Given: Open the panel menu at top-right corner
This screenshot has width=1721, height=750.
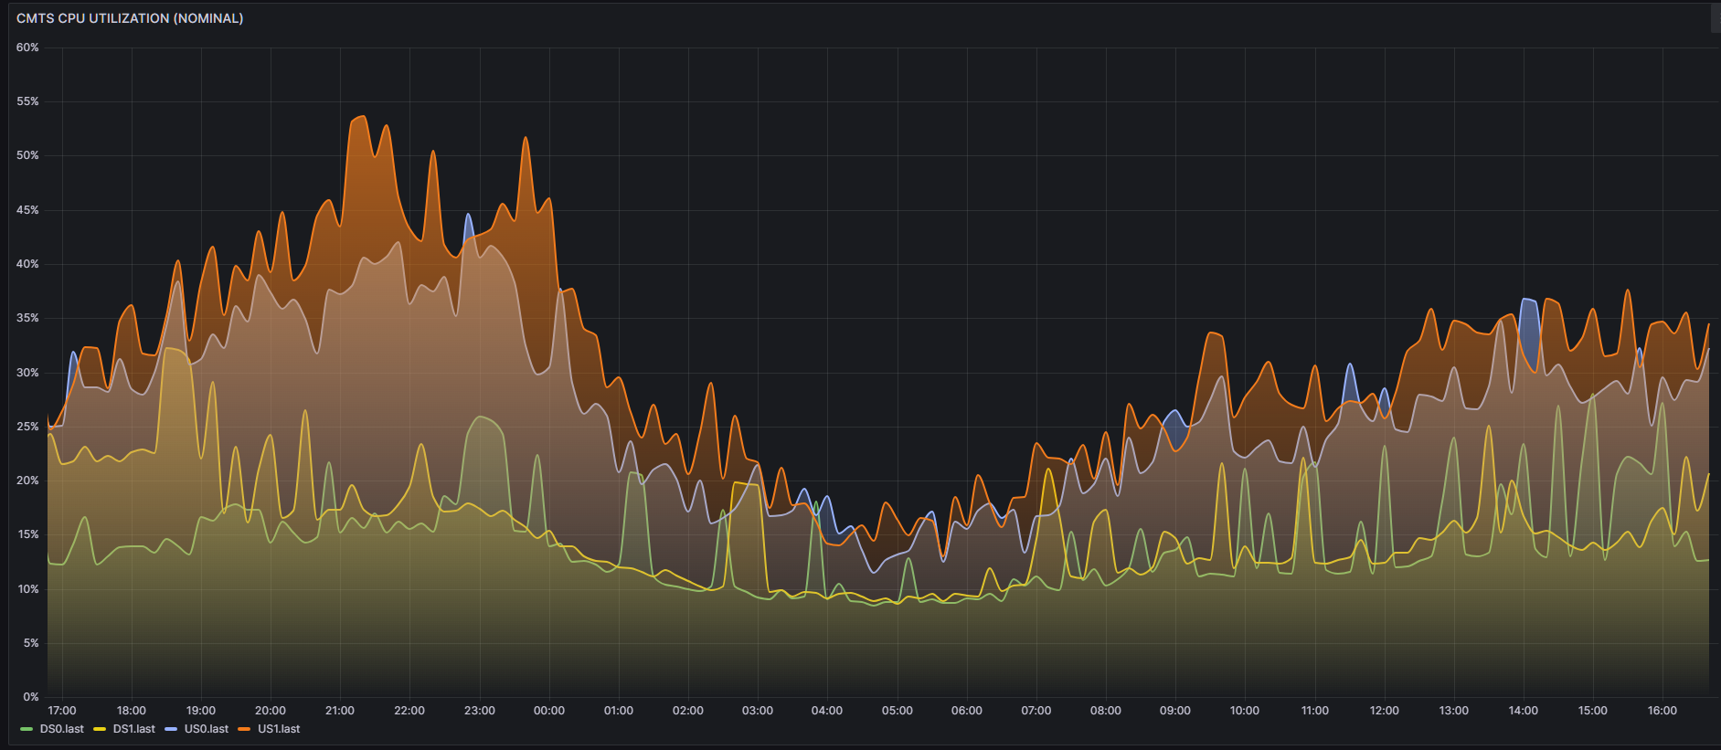Looking at the screenshot, I should click(1715, 18).
